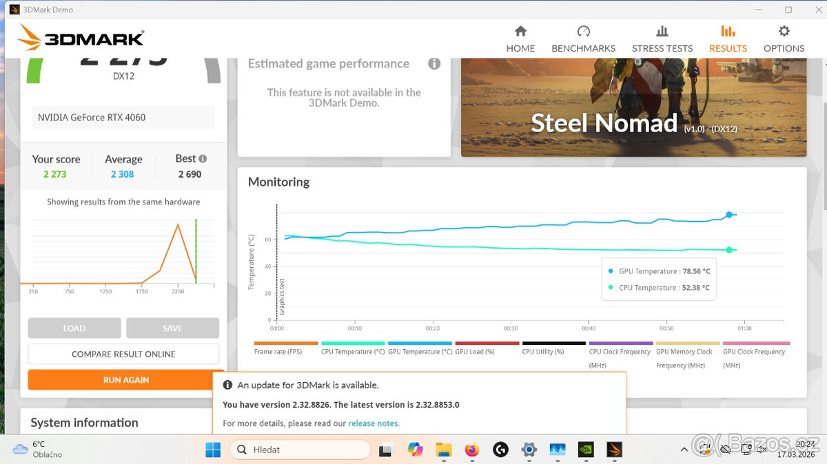Go to STRESS TESTS tab
The image size is (827, 464).
(x=662, y=39)
